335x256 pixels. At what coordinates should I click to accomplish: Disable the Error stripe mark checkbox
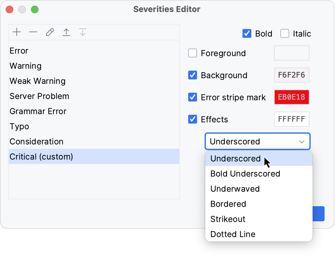click(x=193, y=97)
